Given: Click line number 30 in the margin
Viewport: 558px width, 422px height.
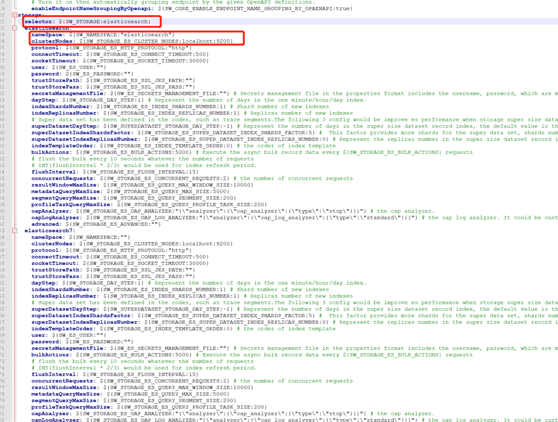Looking at the screenshot, I should pyautogui.click(x=4, y=80).
